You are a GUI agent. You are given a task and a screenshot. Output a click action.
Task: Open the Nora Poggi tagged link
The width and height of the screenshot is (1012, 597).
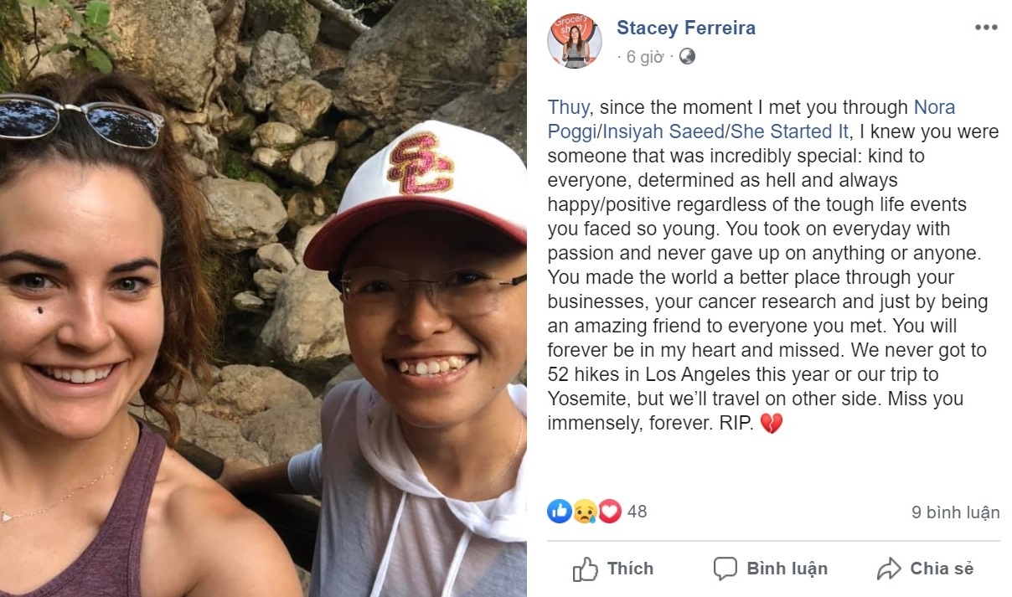click(x=933, y=107)
